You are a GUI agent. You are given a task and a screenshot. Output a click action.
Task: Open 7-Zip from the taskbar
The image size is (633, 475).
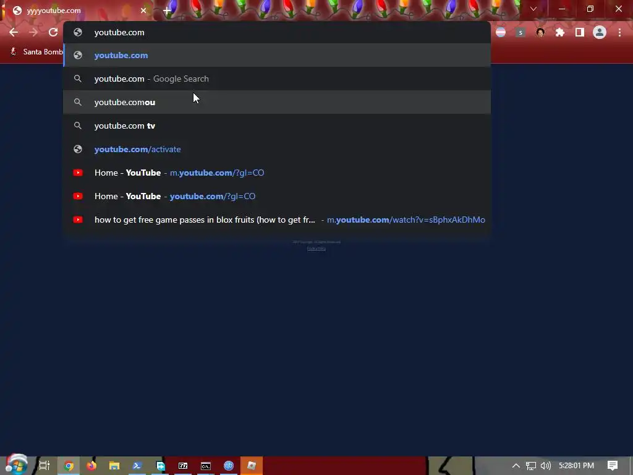click(x=183, y=466)
